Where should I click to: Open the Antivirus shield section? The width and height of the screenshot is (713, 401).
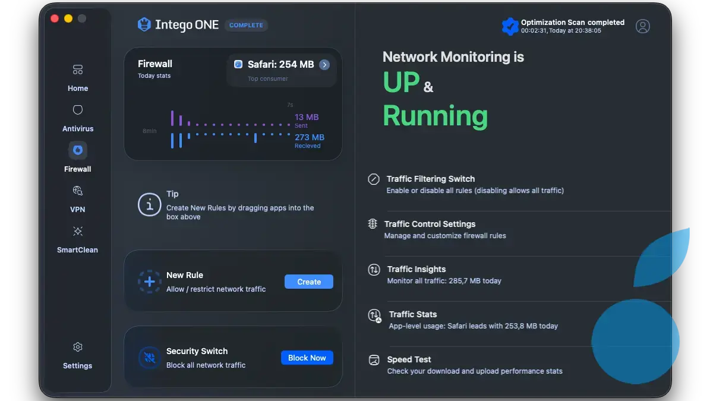[78, 118]
